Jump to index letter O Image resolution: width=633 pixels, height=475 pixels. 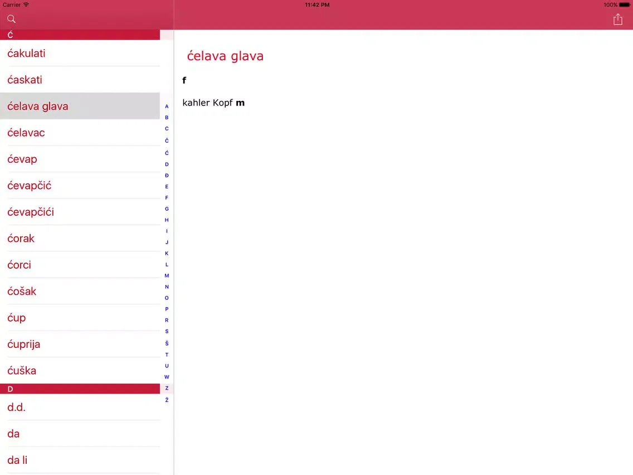coord(167,298)
